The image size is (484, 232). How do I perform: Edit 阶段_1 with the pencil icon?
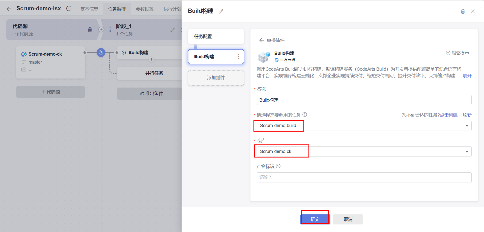pos(173,30)
